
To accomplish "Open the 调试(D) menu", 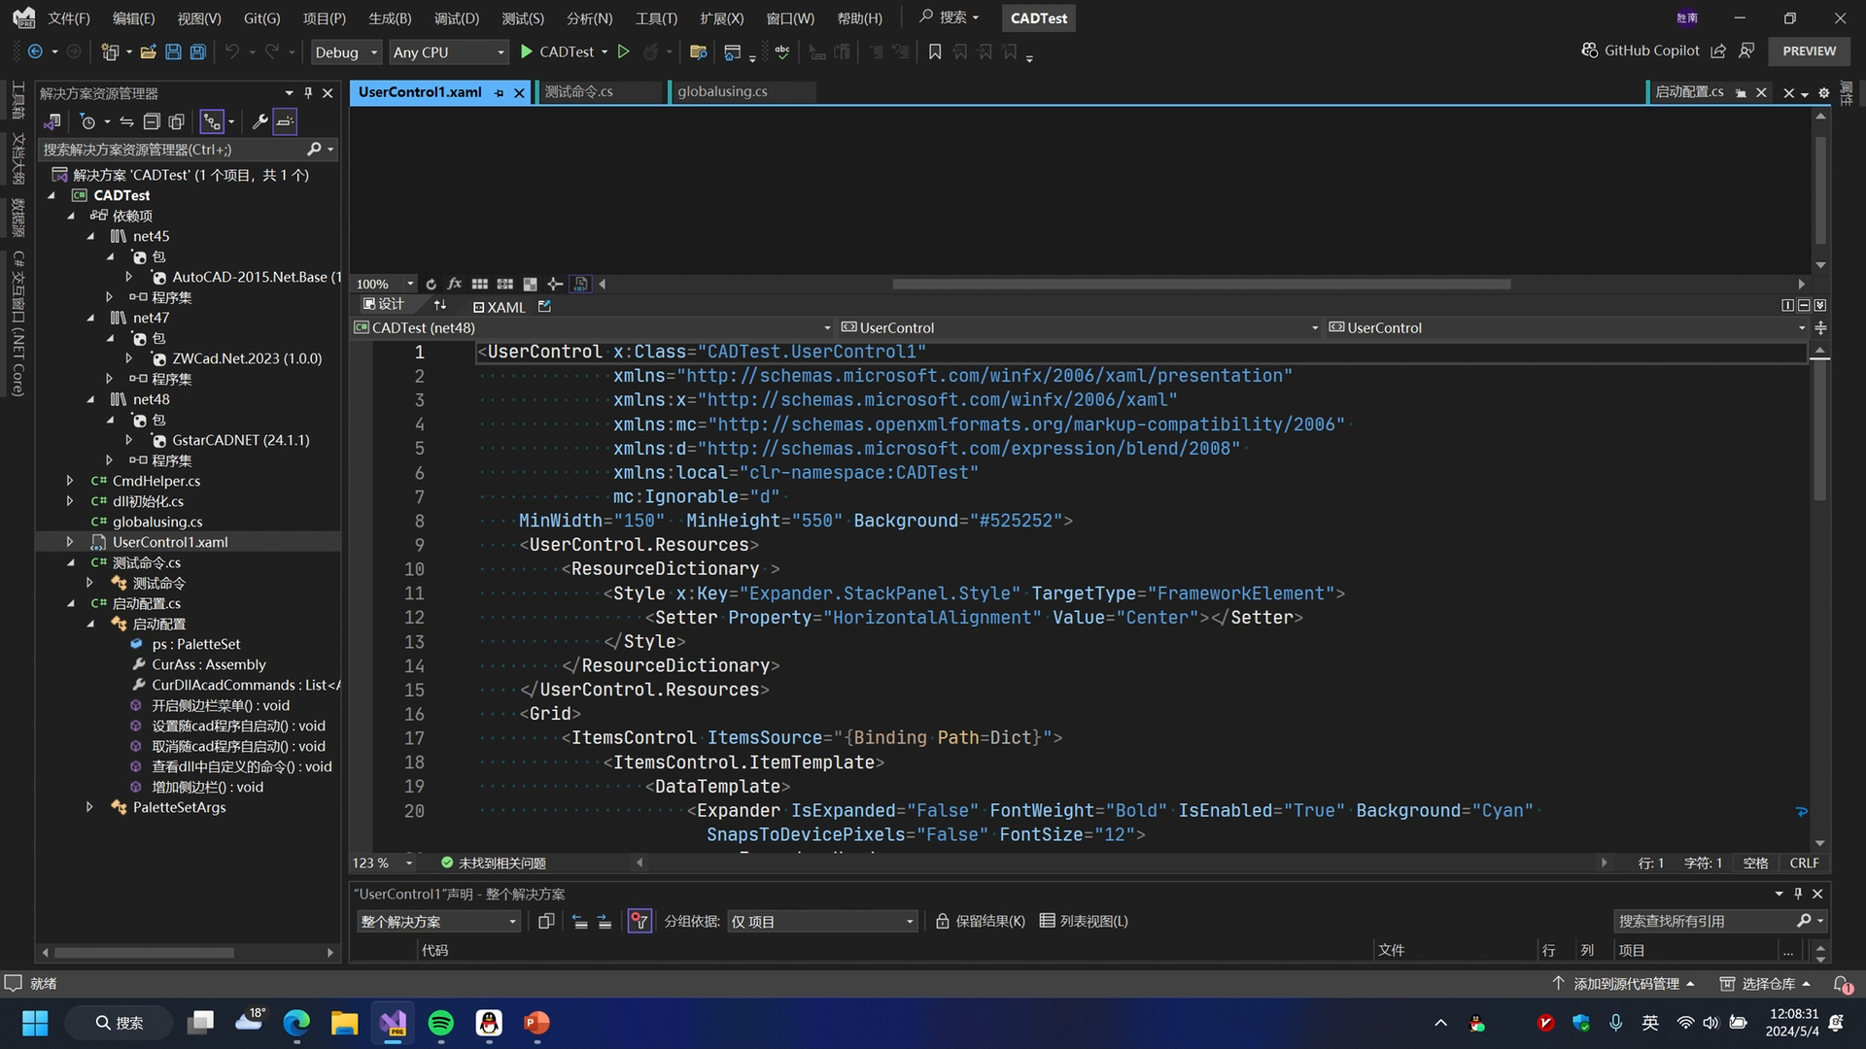I will click(456, 18).
